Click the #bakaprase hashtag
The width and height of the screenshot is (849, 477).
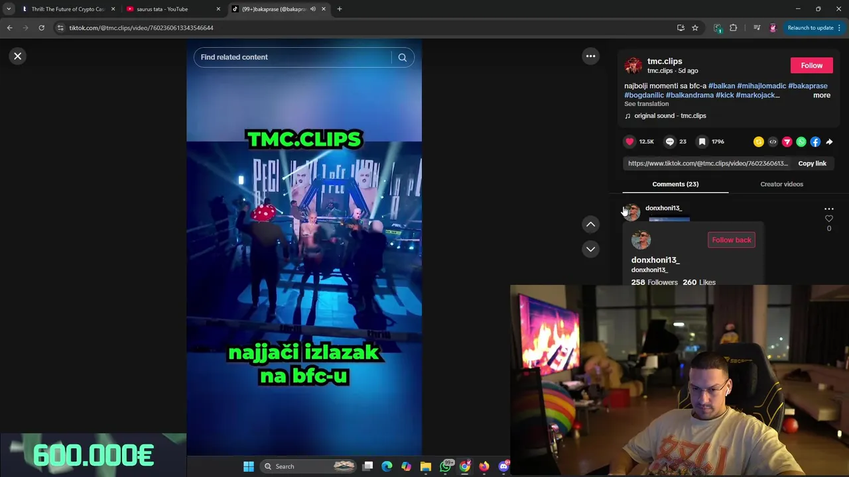(807, 86)
